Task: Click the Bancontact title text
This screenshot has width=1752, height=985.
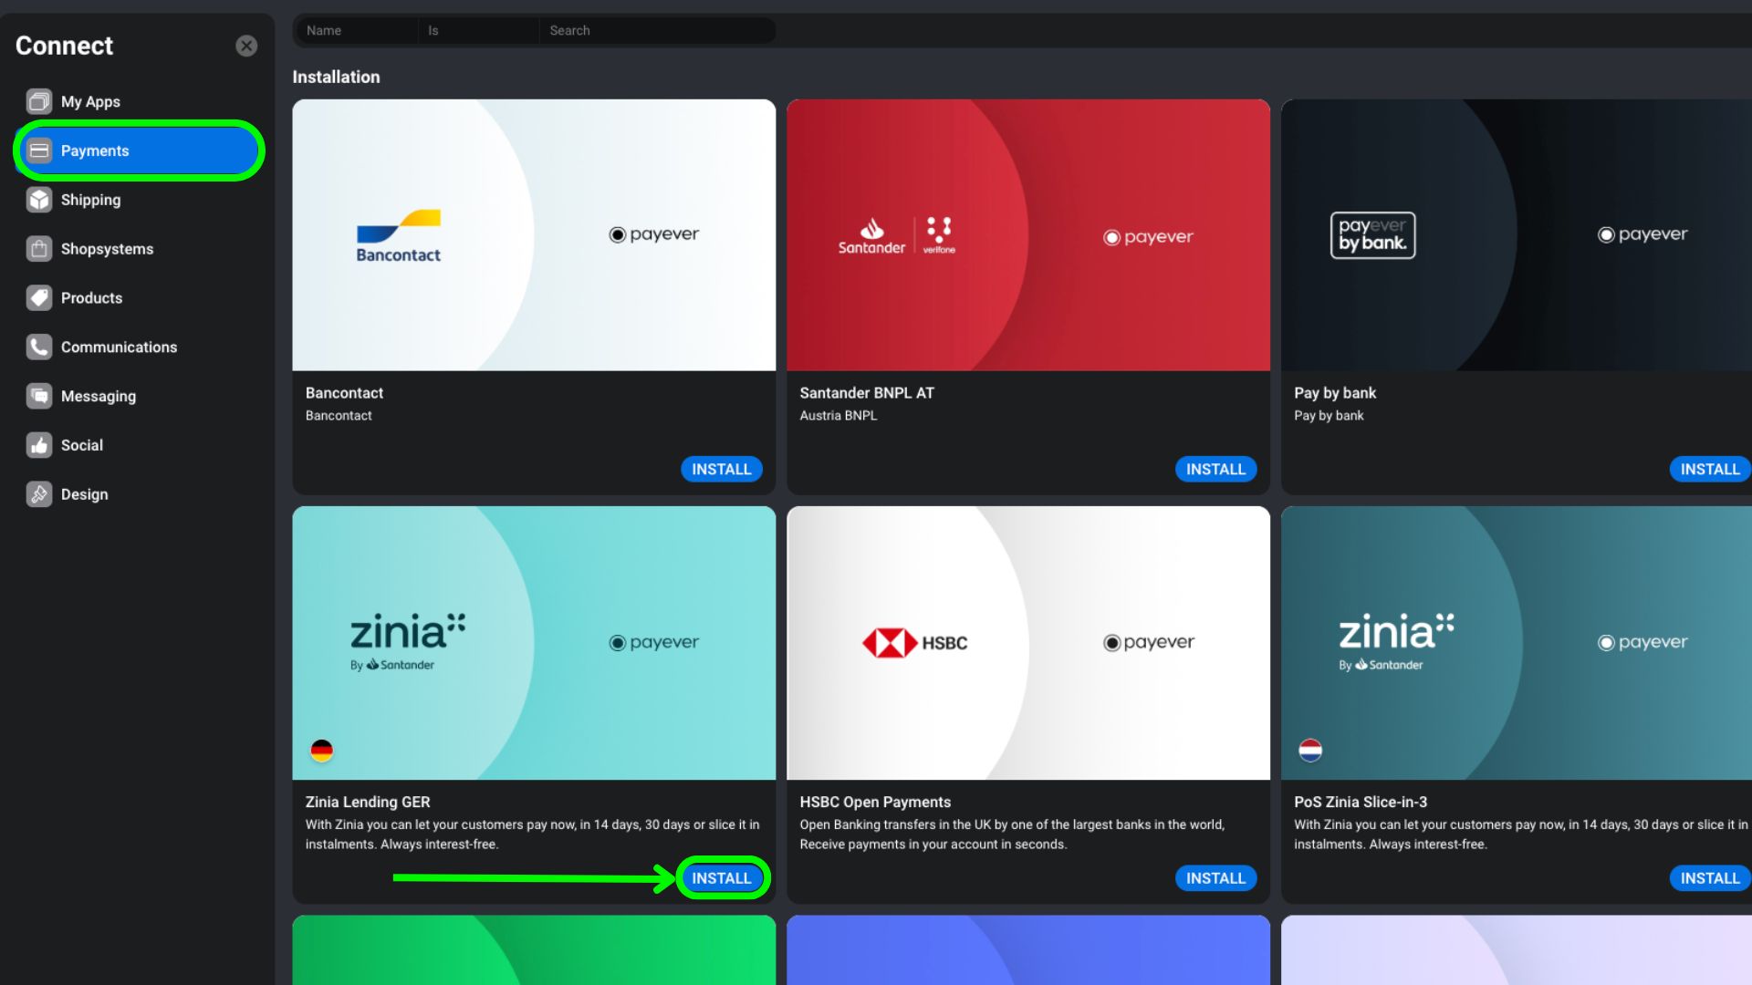Action: (344, 393)
